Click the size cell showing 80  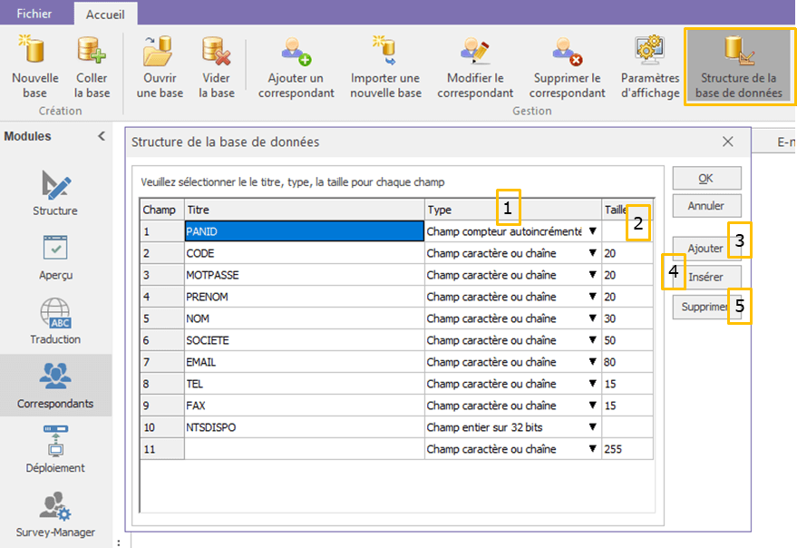pyautogui.click(x=627, y=362)
